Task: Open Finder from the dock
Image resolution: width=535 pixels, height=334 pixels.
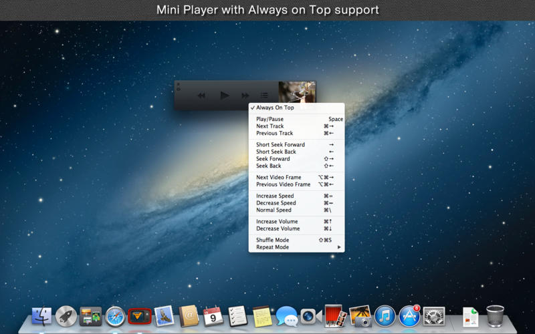Action: 41,316
